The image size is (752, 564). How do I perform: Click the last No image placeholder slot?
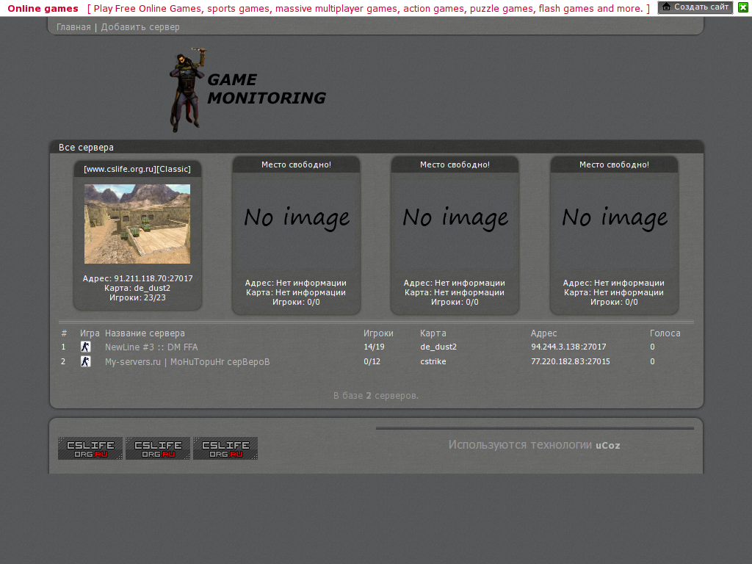(615, 217)
